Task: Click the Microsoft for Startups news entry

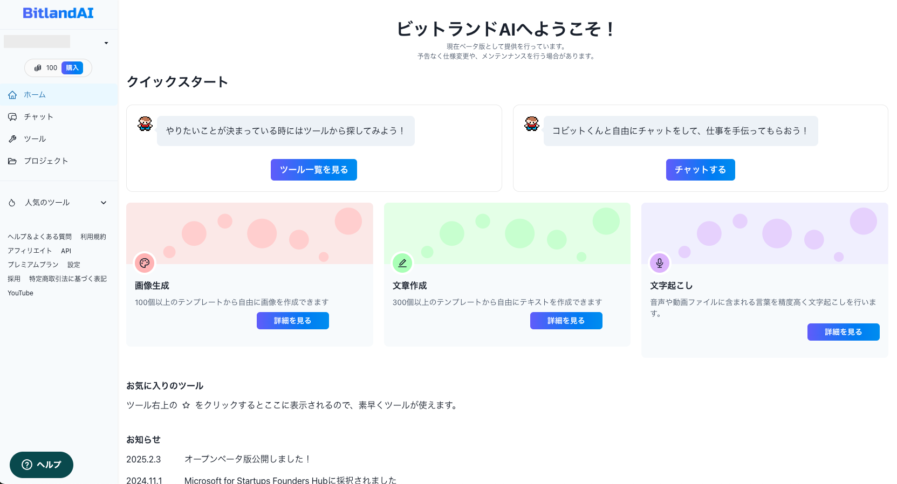Action: coord(290,480)
